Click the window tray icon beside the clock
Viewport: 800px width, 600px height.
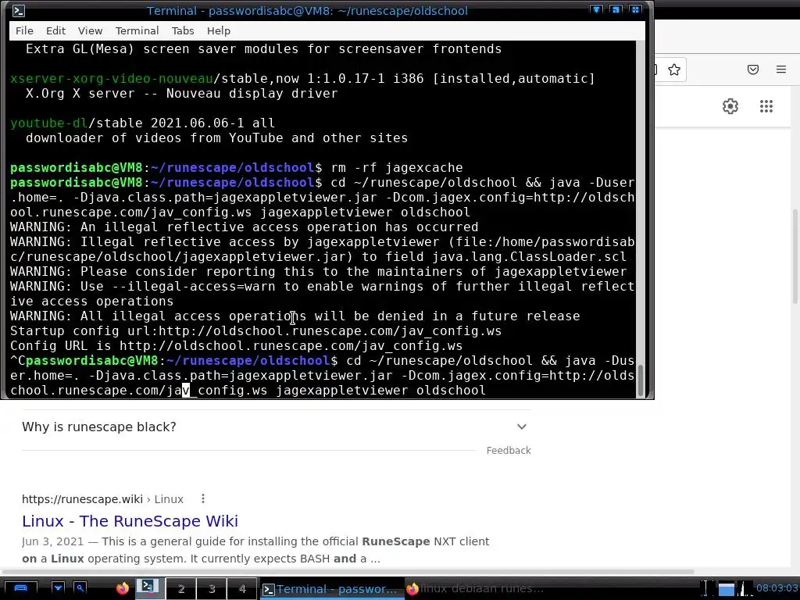(x=726, y=589)
